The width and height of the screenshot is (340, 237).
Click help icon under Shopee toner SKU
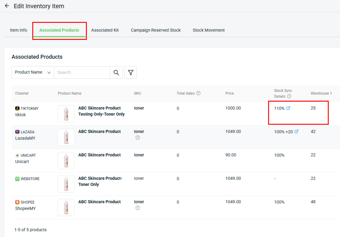pyautogui.click(x=138, y=208)
